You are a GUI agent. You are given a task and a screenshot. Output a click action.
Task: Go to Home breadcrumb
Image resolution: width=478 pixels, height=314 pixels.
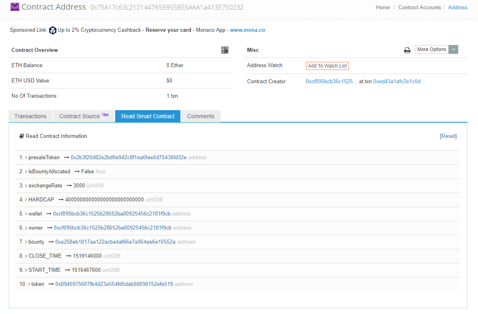pyautogui.click(x=383, y=7)
